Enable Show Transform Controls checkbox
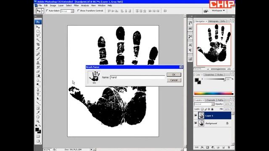This screenshot has height=151, width=269. [x=79, y=10]
